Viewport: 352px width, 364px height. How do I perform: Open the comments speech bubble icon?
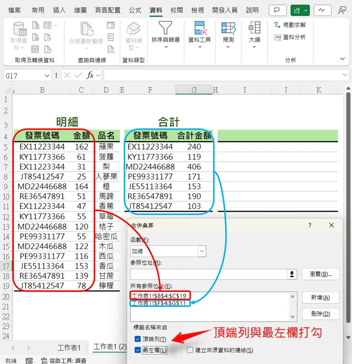pos(277,10)
